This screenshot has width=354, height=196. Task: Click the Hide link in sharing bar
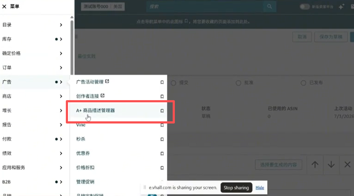click(x=260, y=188)
